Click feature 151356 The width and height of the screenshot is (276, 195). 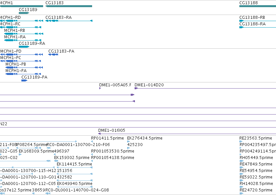(65, 171)
